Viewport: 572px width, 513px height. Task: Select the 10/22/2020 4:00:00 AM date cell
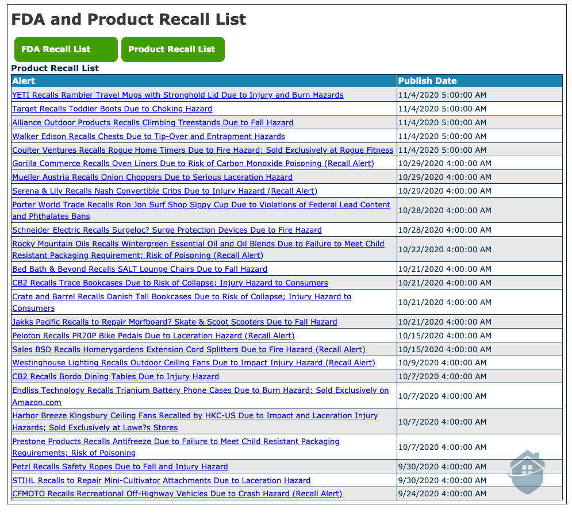point(479,249)
